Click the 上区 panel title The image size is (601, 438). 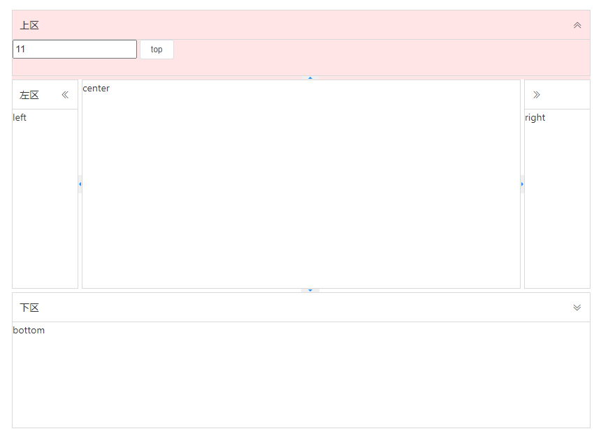[29, 25]
